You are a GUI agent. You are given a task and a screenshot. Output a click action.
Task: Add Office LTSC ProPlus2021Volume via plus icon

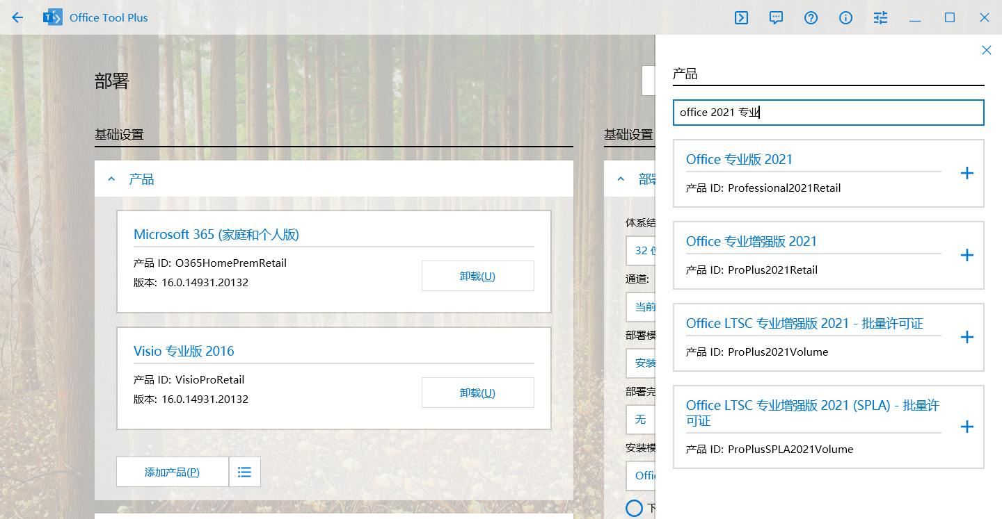(x=967, y=338)
